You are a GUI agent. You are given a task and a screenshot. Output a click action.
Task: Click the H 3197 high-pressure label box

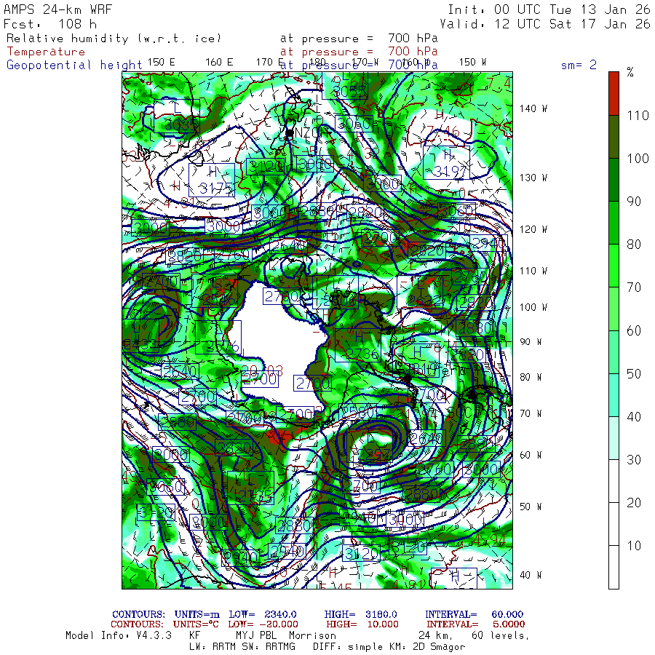pos(446,164)
